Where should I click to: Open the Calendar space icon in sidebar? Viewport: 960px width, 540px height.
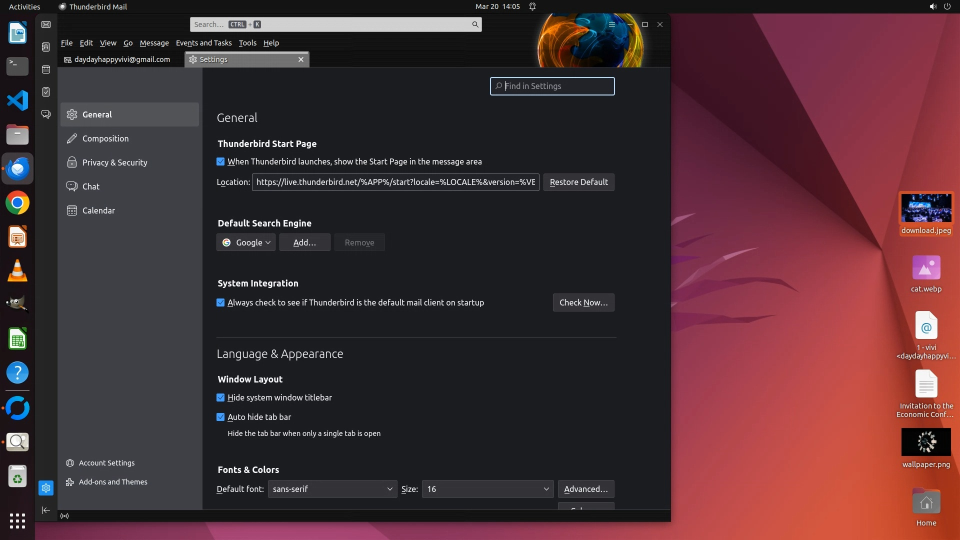[46, 69]
